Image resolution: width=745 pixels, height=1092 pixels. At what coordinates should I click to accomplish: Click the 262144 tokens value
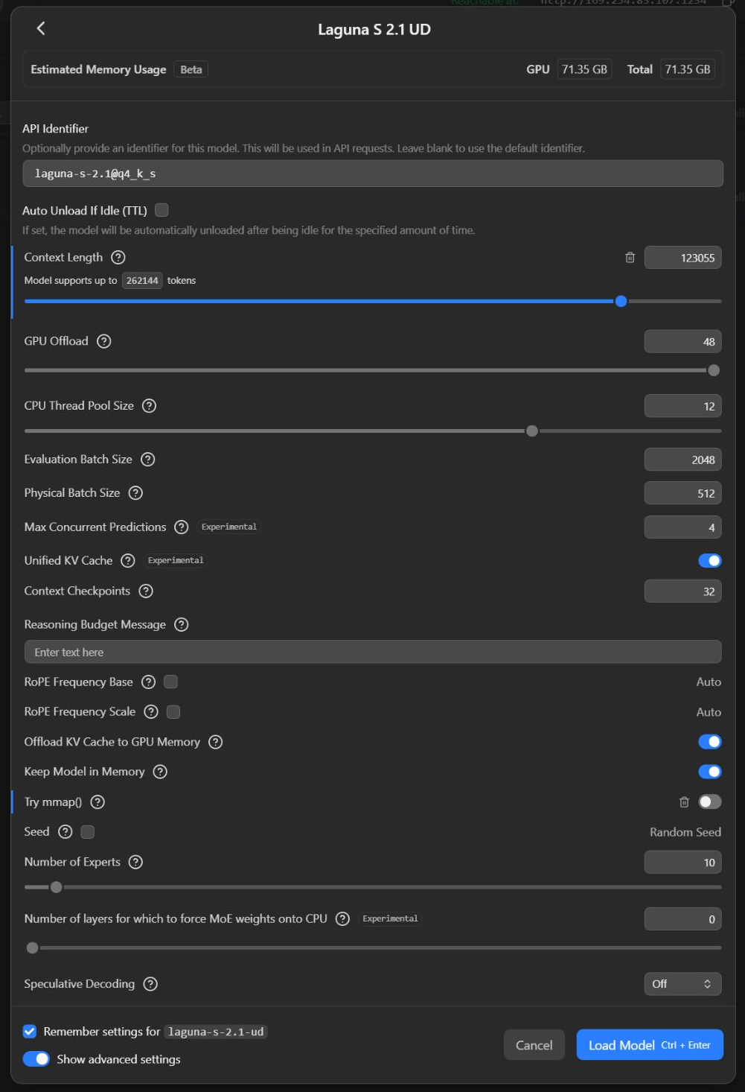[142, 281]
